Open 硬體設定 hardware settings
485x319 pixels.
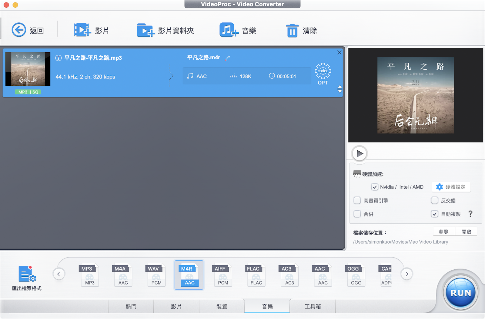(451, 187)
